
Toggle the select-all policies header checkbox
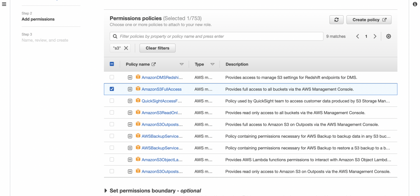pyautogui.click(x=112, y=64)
